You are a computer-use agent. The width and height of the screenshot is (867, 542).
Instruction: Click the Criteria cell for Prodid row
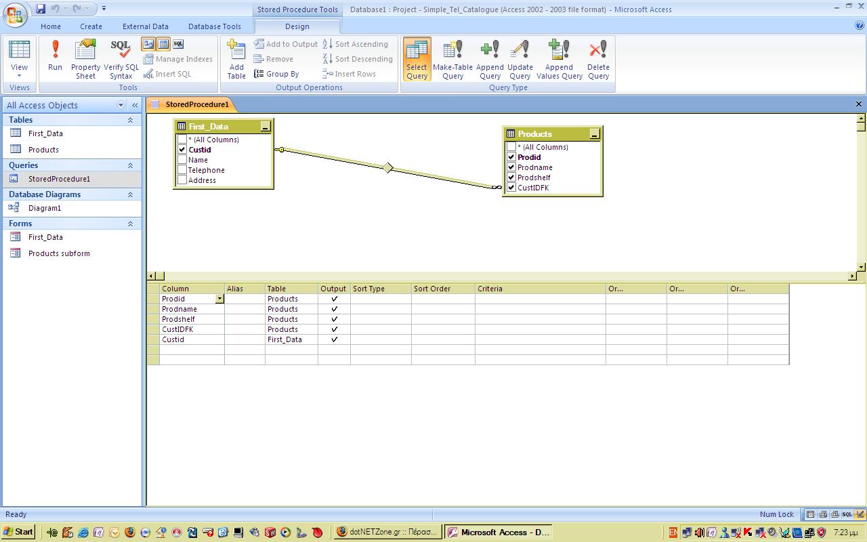pyautogui.click(x=541, y=299)
